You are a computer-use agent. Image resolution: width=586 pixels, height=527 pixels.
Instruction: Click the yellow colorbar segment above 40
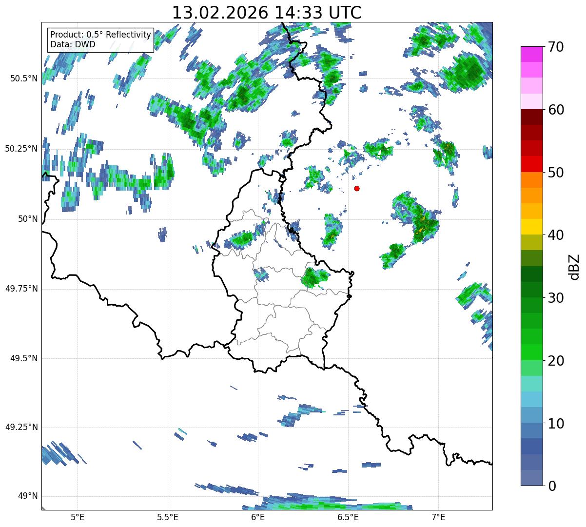click(531, 227)
